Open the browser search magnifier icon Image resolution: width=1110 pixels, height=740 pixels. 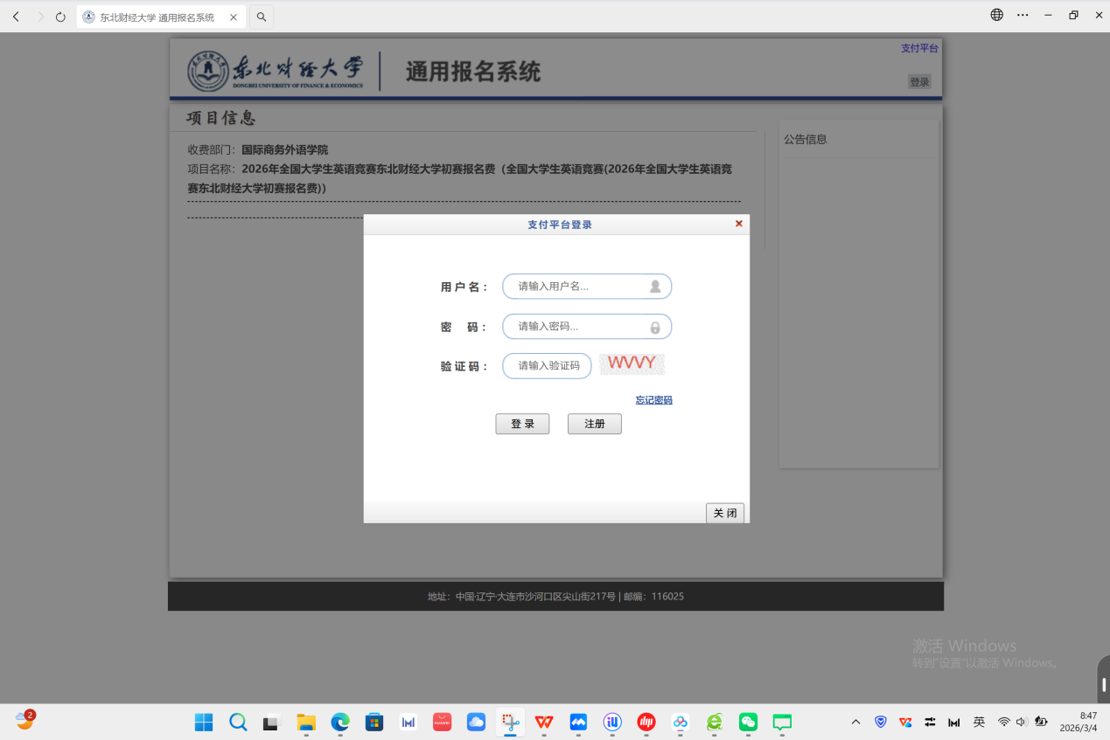pos(261,17)
